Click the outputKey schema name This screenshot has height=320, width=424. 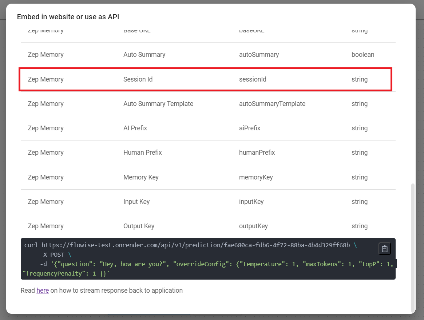point(253,226)
